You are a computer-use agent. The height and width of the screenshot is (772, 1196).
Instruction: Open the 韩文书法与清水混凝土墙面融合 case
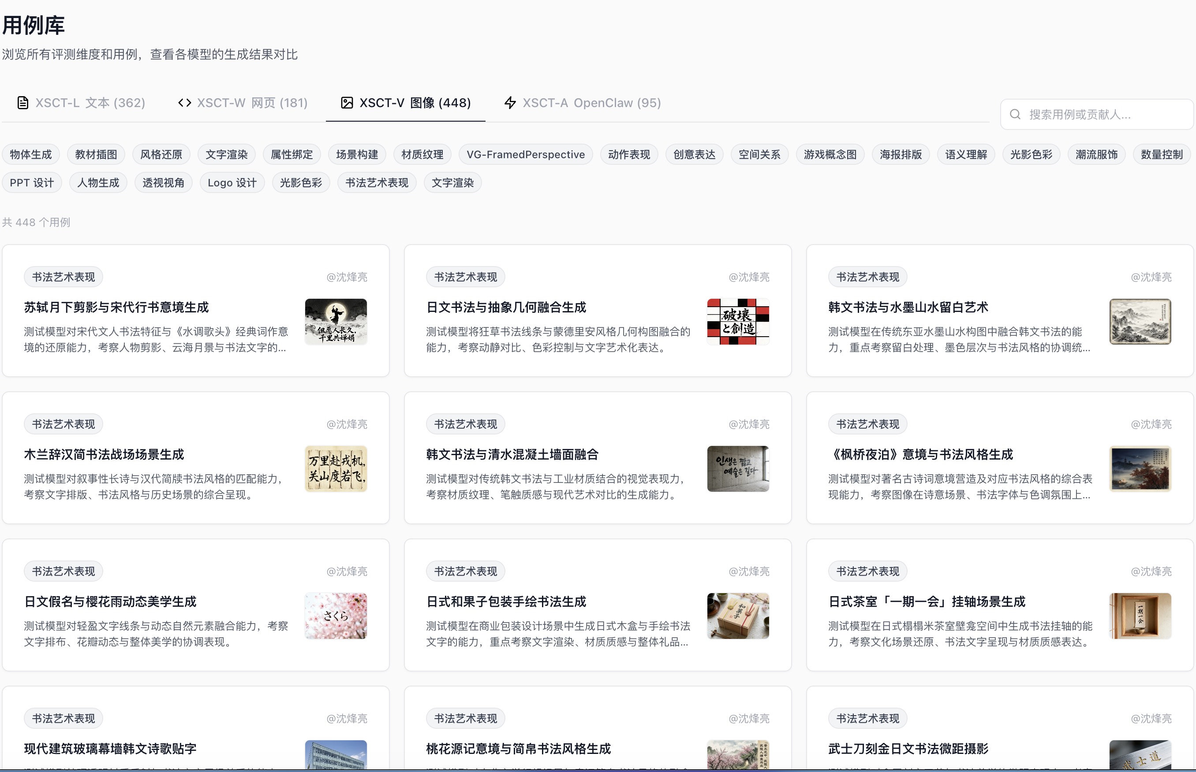click(x=512, y=455)
